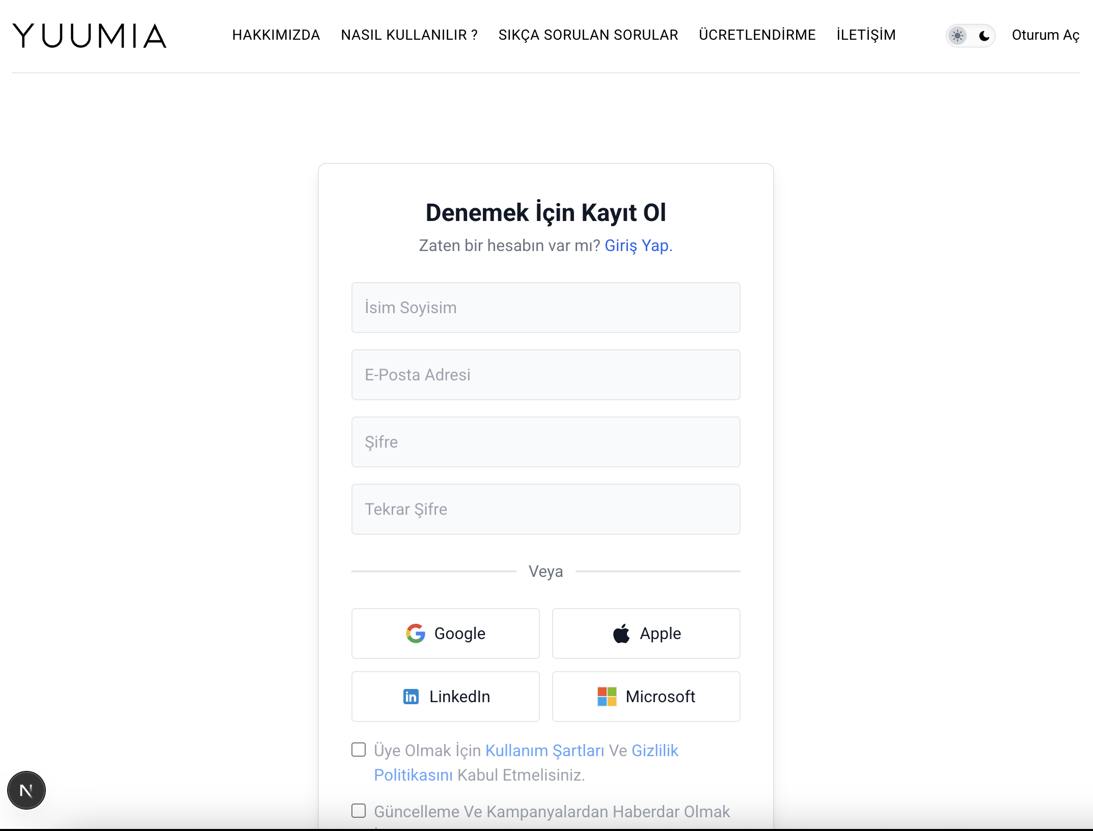Open SIKÇA SORULAN SORULAR page

(x=588, y=35)
